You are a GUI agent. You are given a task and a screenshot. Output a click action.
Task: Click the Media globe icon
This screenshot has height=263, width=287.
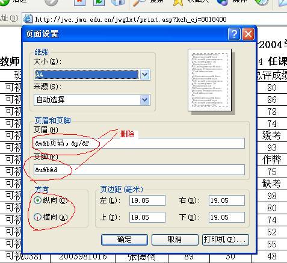point(223,2)
